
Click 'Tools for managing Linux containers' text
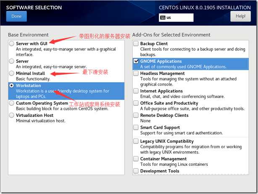tap(174, 165)
